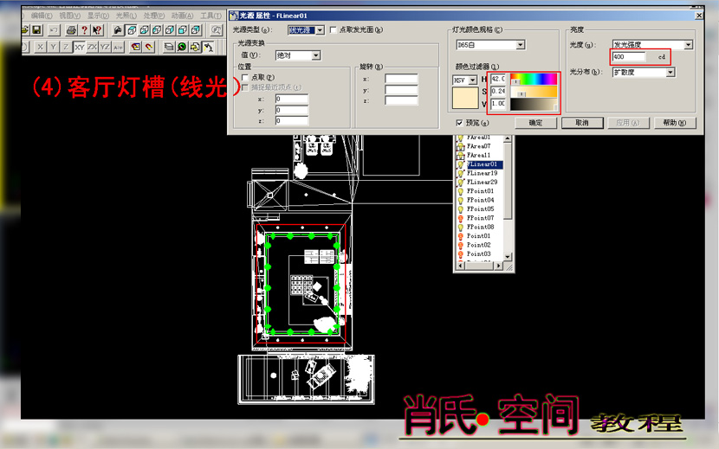Open the 光度 dropdown showing 发光强度

pos(689,45)
